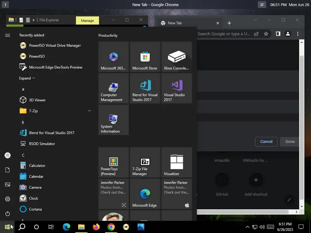The width and height of the screenshot is (311, 233).
Task: Click the Power button in Start
Action: (8, 214)
